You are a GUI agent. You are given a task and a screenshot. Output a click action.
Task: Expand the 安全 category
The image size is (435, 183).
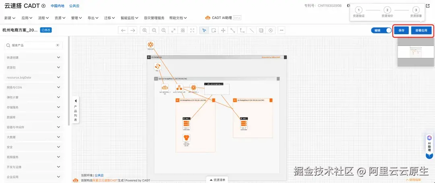33,147
